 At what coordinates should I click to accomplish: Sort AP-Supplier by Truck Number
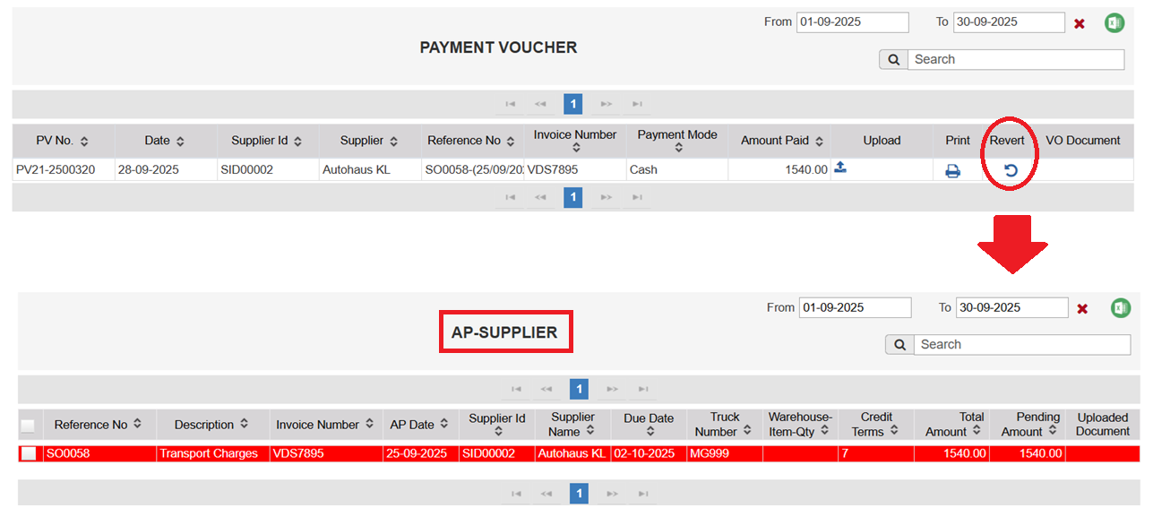click(747, 431)
